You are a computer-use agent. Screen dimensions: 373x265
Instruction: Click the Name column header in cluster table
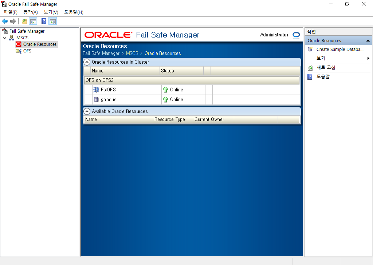tap(125, 71)
